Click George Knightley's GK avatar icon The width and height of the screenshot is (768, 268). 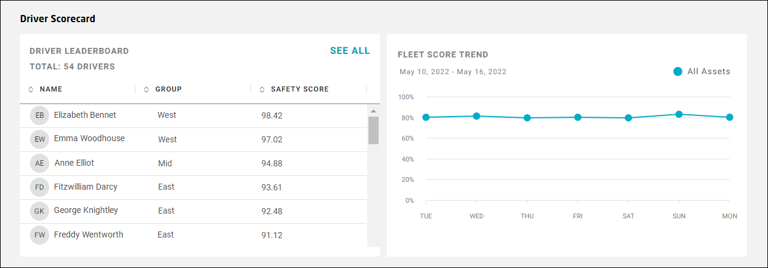[x=40, y=211]
